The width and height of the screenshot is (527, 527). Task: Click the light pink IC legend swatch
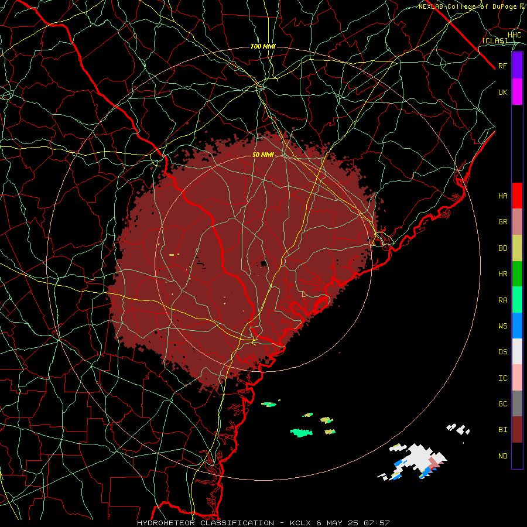[x=517, y=378]
